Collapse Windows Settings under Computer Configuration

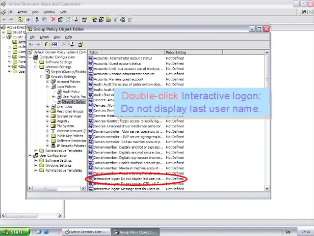pos(36,67)
